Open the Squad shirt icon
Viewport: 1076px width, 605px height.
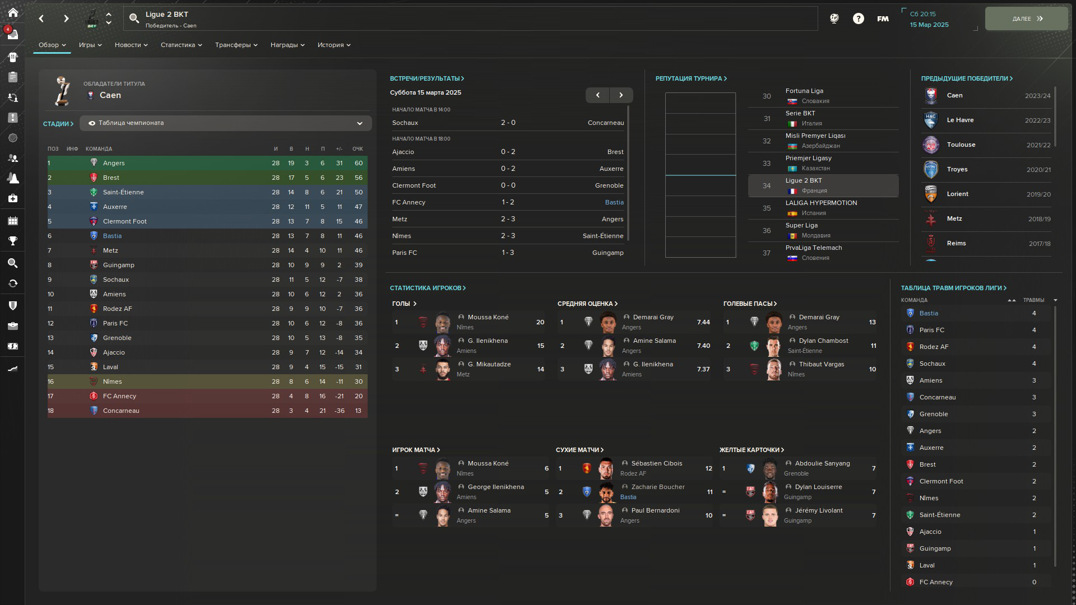(13, 57)
